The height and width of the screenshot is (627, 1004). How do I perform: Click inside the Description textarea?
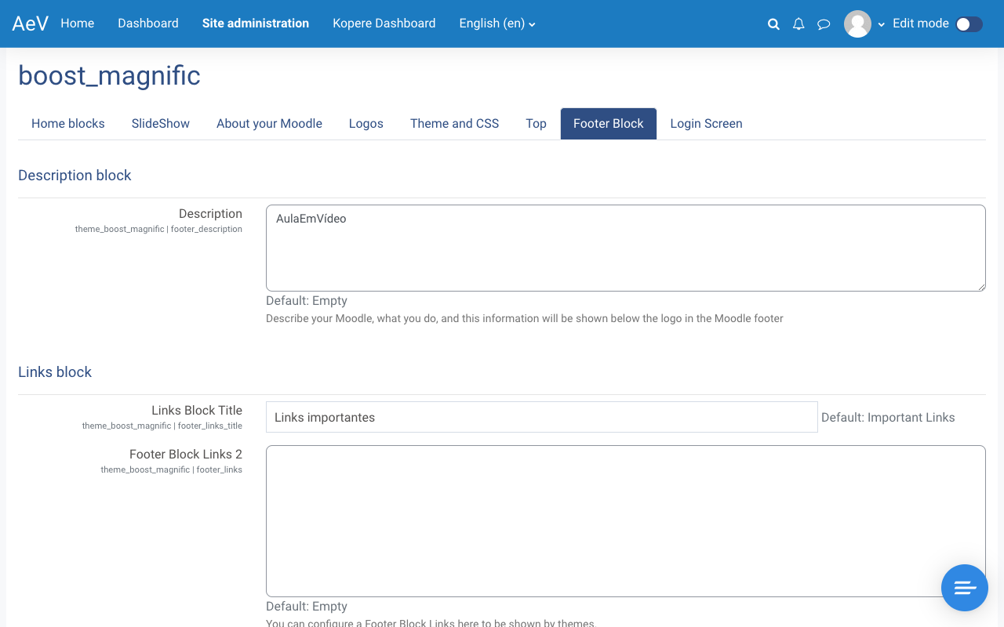[x=625, y=248]
